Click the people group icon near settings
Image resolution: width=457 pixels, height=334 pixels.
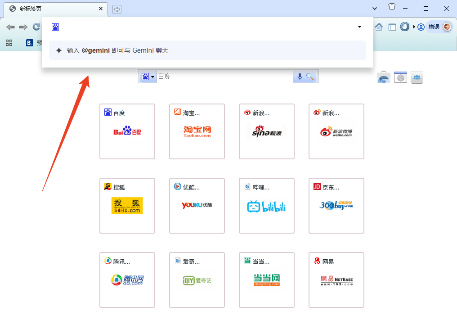pyautogui.click(x=417, y=77)
